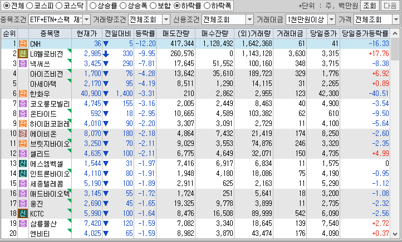
Task: Click the 1,642,368 volume in CNH row
Action: point(257,43)
